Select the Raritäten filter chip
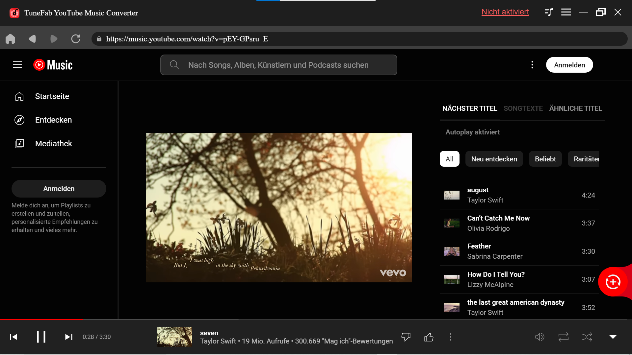 (x=584, y=159)
